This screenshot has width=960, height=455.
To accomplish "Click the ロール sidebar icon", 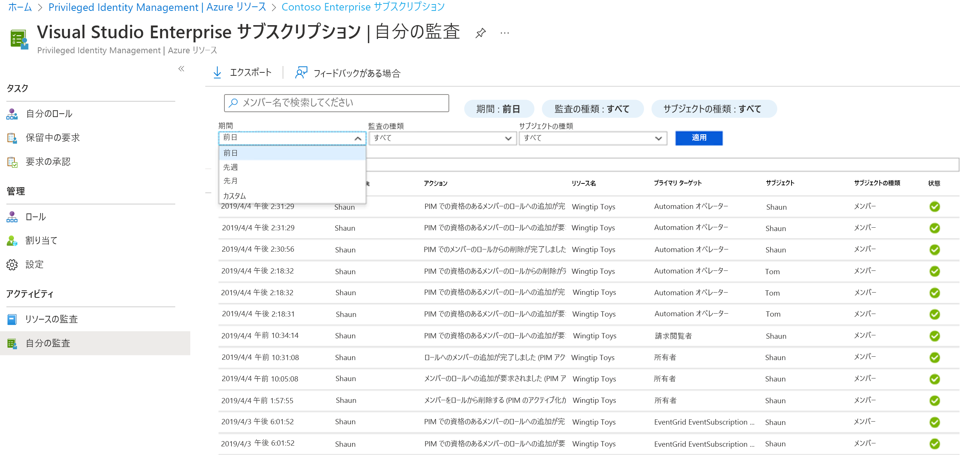I will 12,217.
